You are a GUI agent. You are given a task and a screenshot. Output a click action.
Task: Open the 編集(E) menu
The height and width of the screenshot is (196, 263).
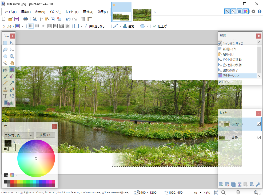[x=26, y=12]
